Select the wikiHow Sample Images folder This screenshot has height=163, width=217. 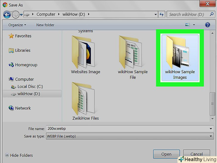pos(180,58)
